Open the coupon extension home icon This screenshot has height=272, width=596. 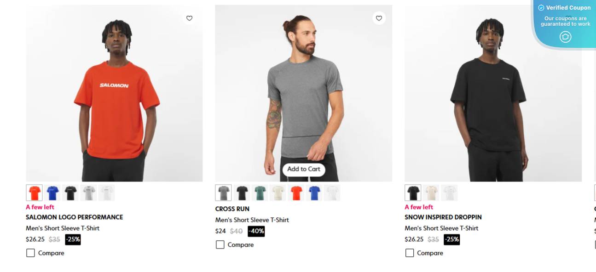click(565, 37)
